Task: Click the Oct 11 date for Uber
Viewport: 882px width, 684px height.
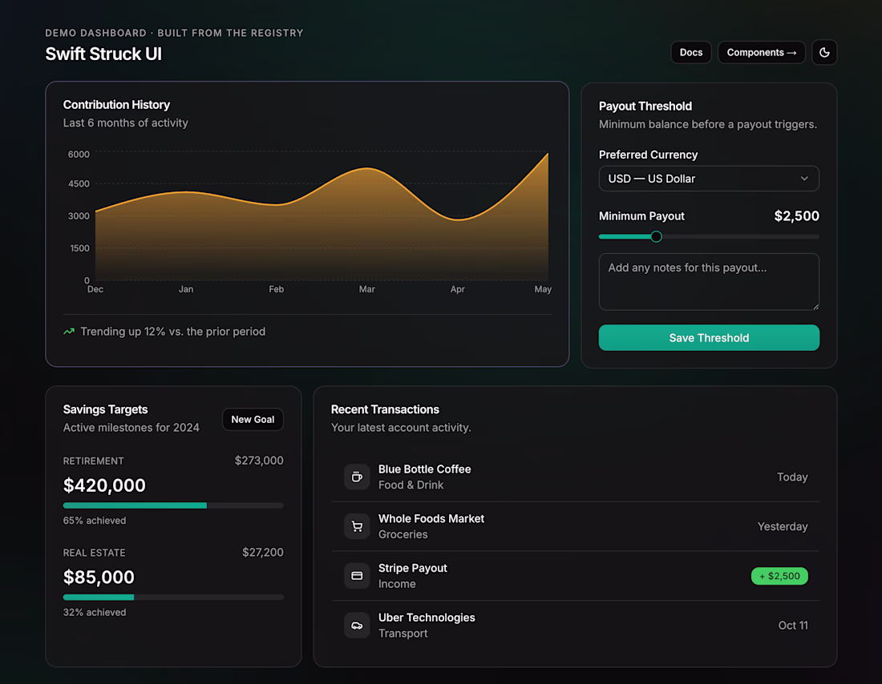Action: (793, 626)
